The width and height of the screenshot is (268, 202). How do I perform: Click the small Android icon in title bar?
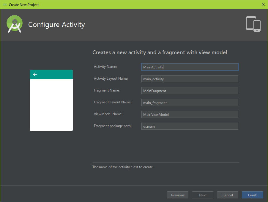click(x=5, y=5)
